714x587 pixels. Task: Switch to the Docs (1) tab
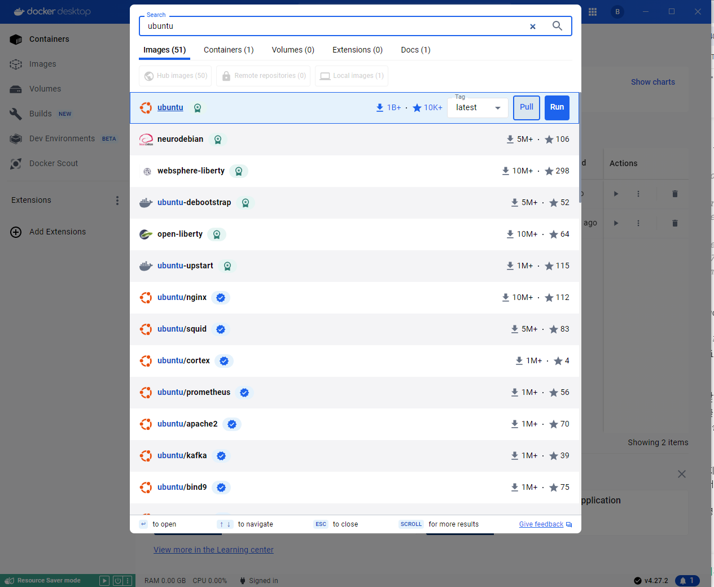pos(415,50)
